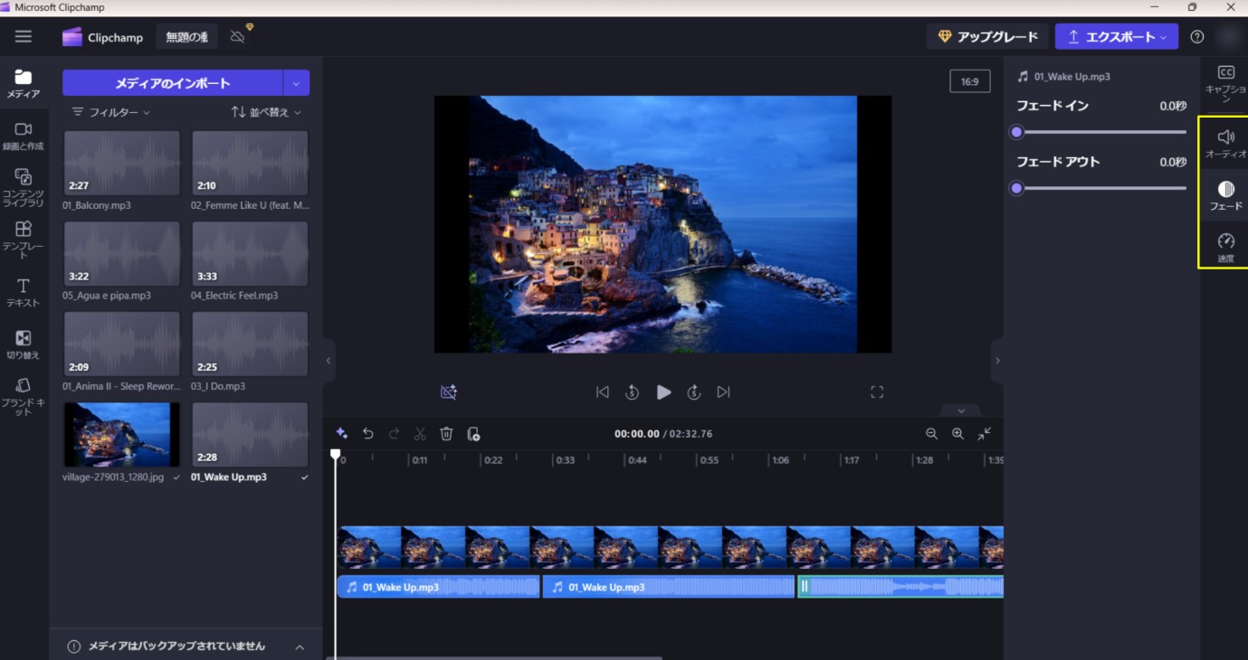Enter fullscreen preview

pos(876,392)
